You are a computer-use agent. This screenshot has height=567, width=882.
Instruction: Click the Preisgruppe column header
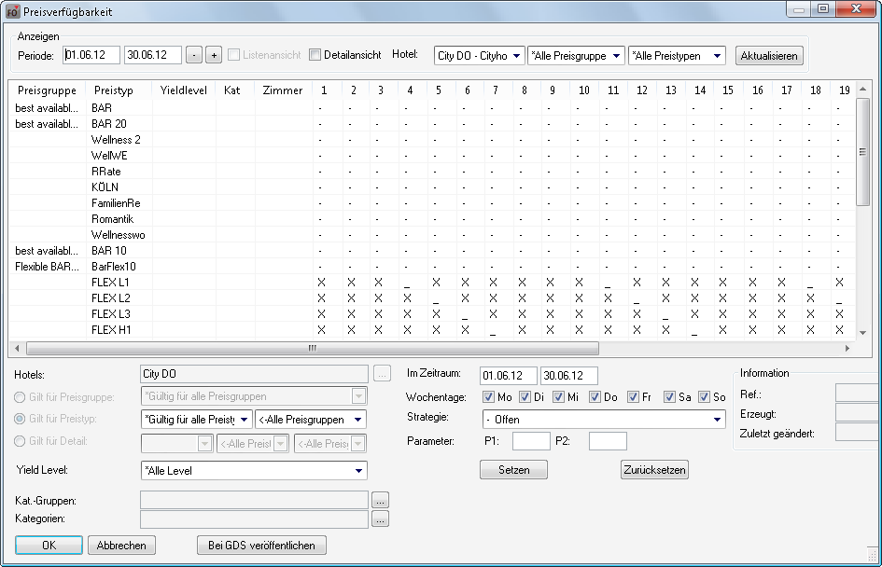(x=47, y=90)
